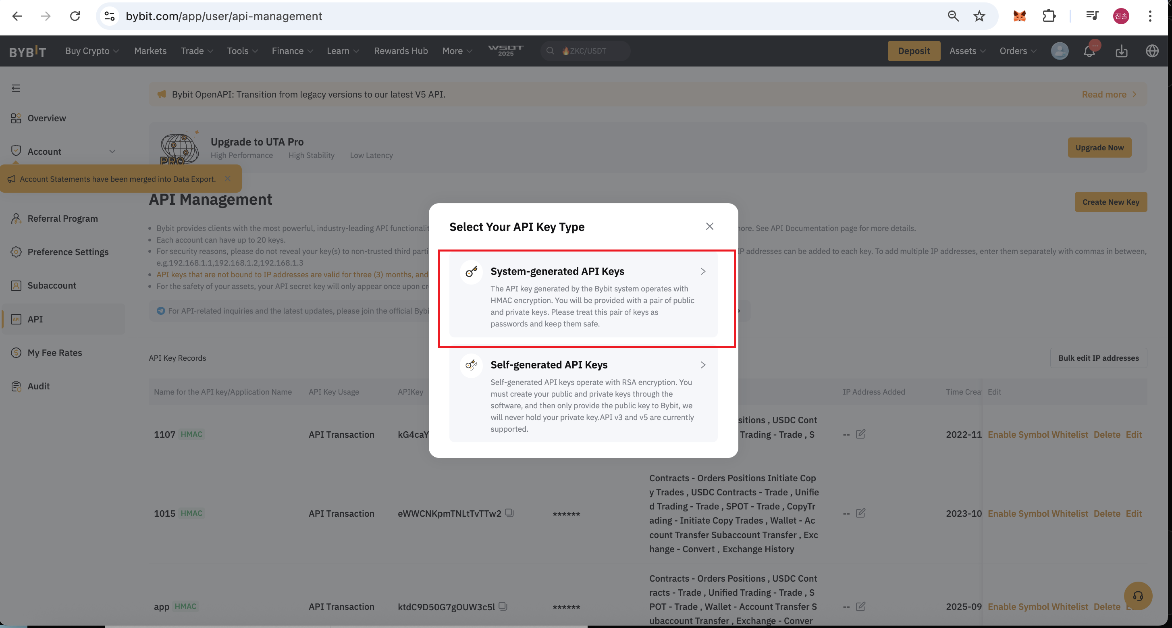Open MetaMask browser extension
The width and height of the screenshot is (1172, 628).
click(x=1019, y=17)
